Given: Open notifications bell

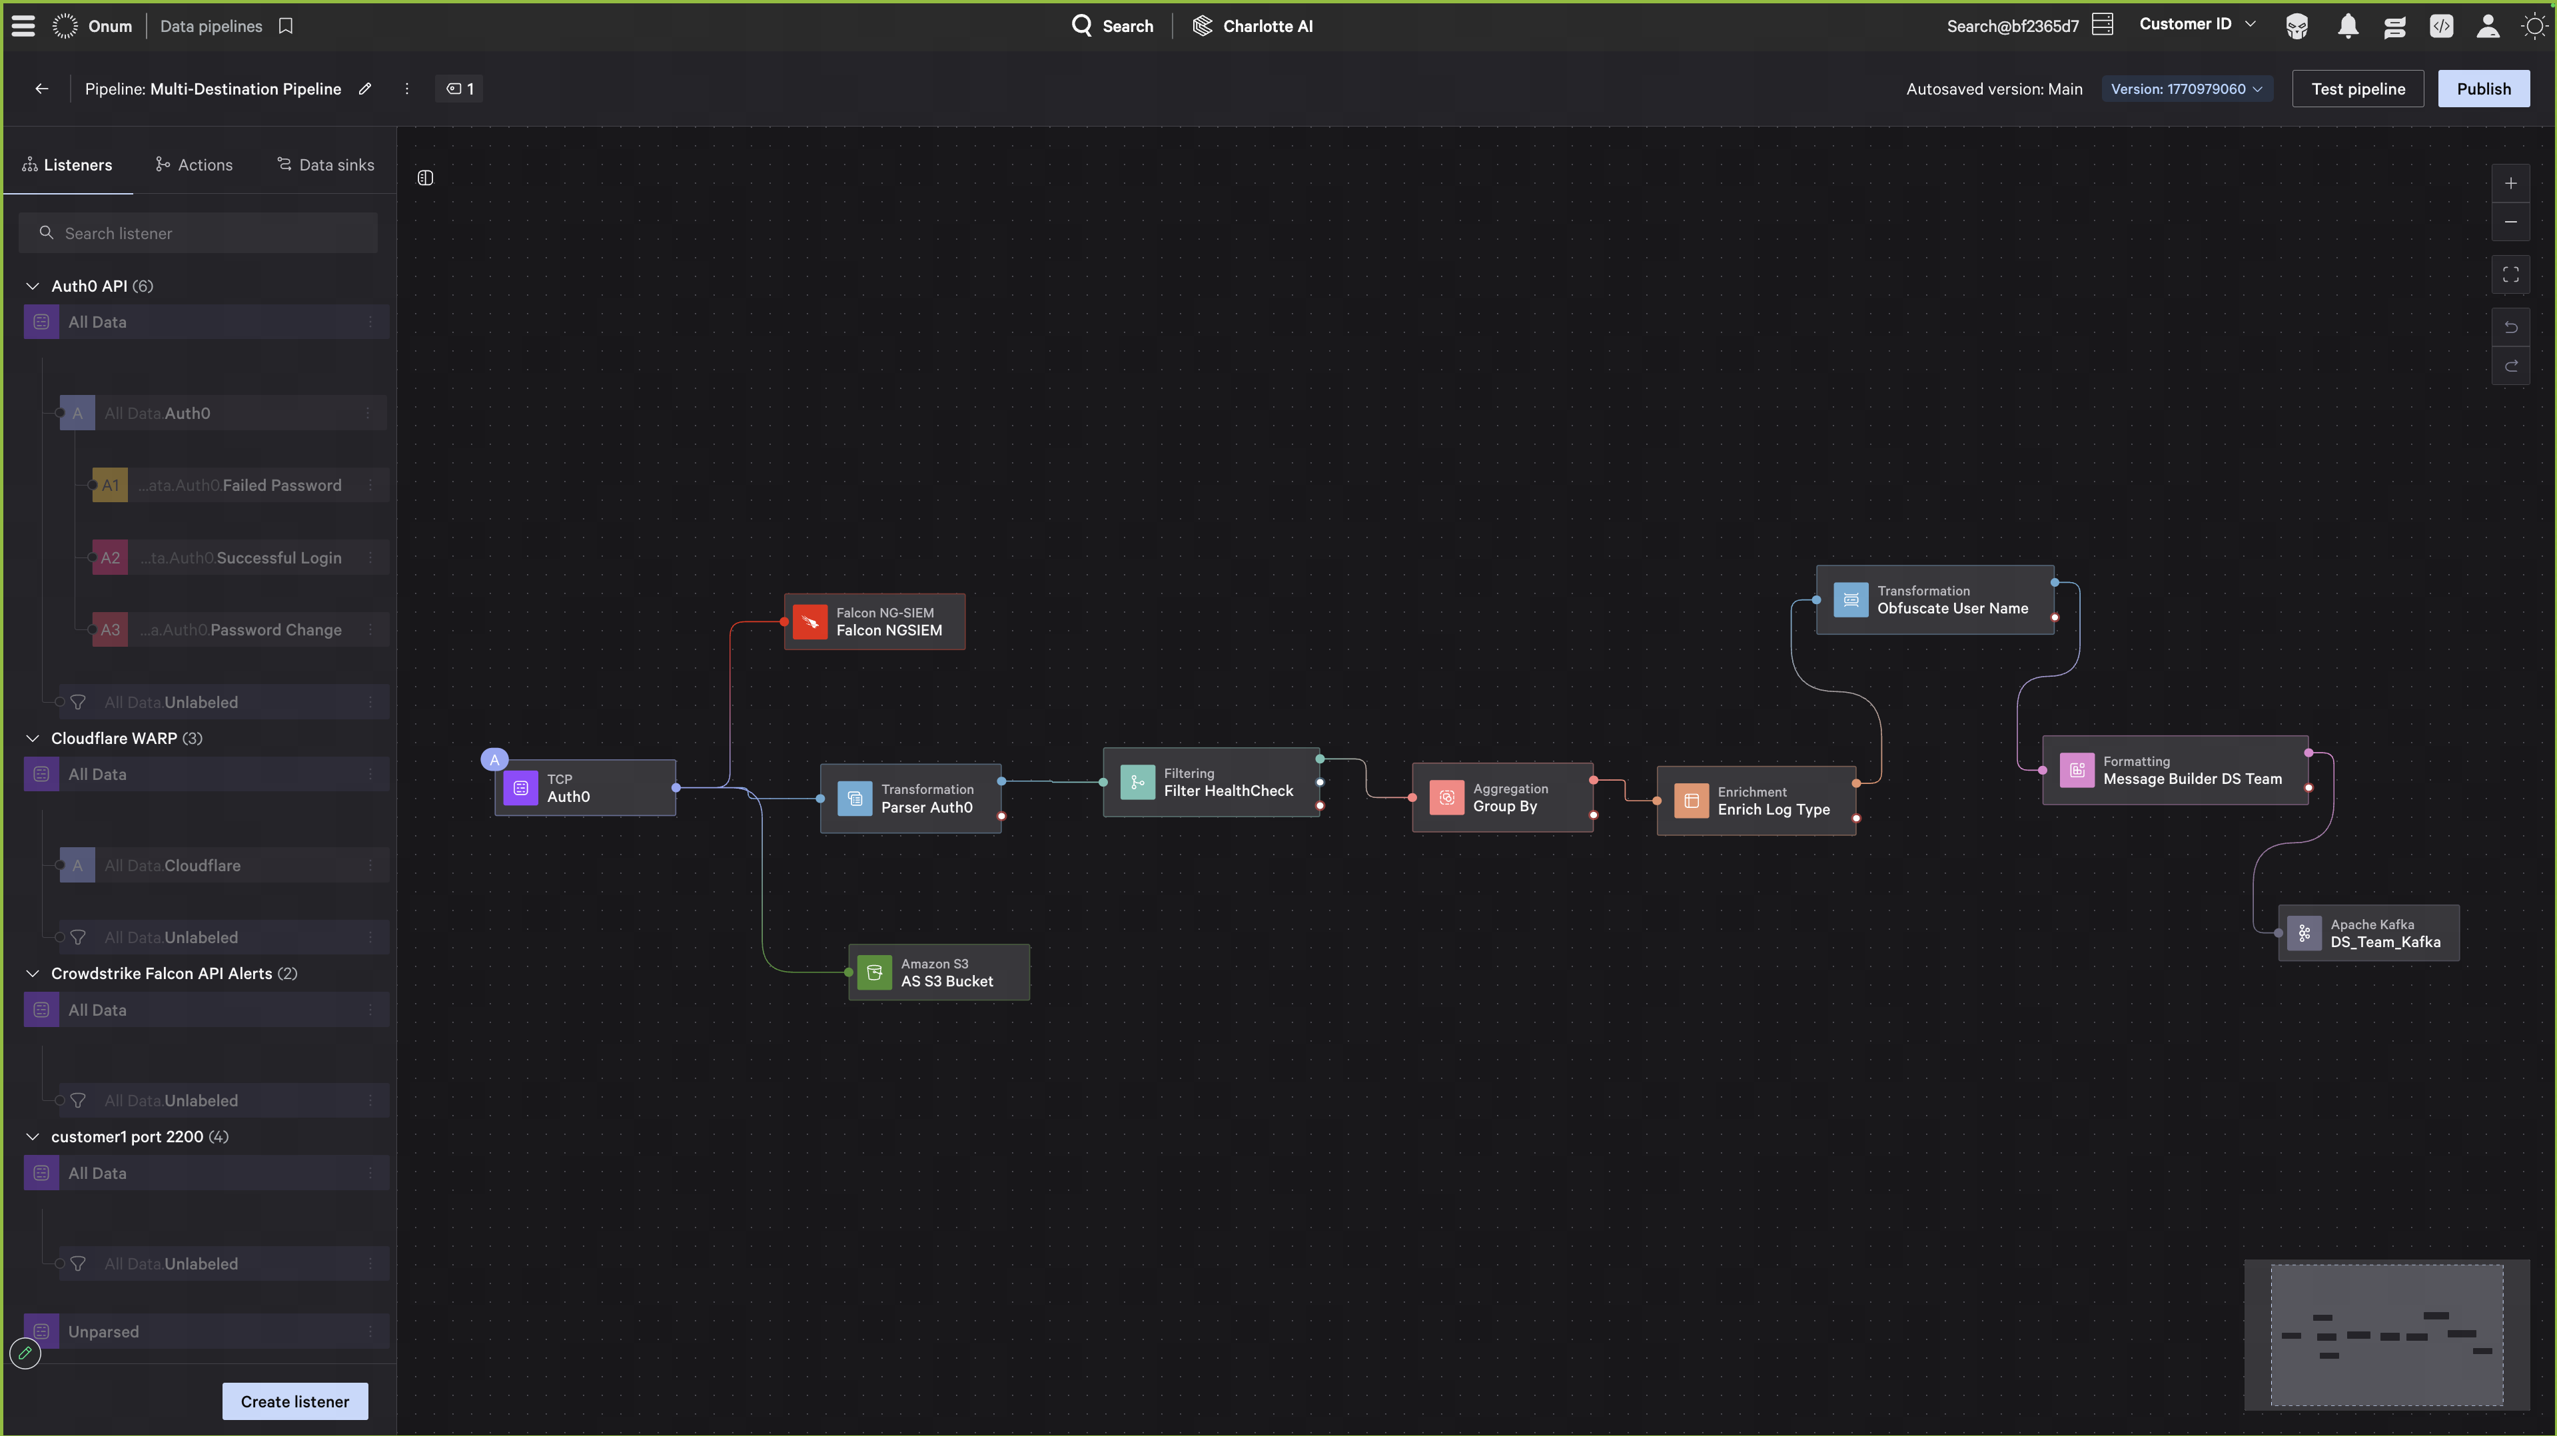Looking at the screenshot, I should coord(2348,26).
